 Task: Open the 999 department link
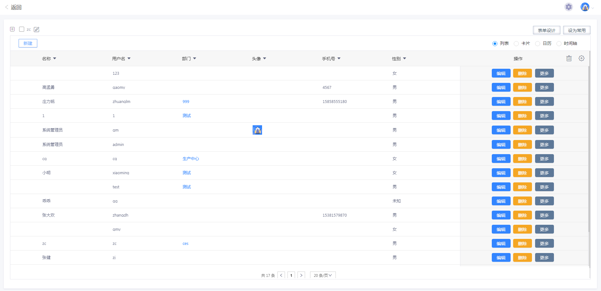(x=186, y=101)
